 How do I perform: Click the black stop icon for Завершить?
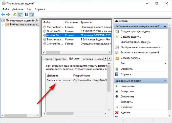click(x=117, y=91)
